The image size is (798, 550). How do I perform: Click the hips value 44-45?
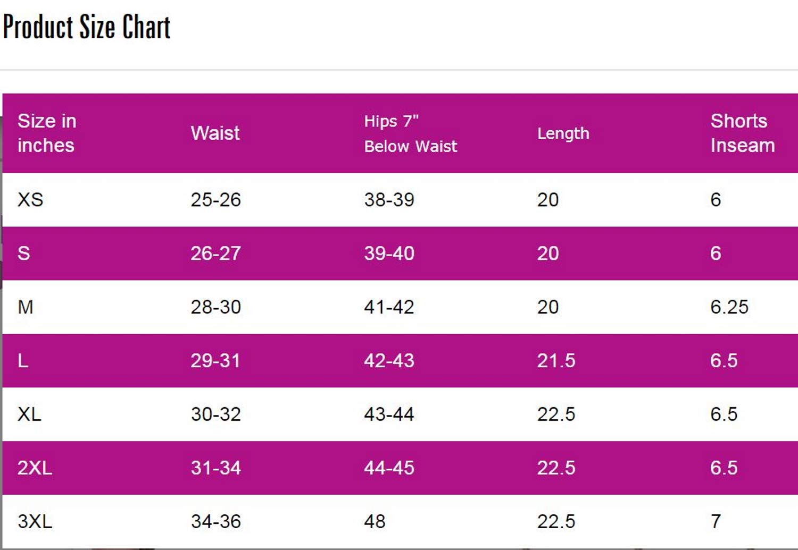(x=389, y=468)
